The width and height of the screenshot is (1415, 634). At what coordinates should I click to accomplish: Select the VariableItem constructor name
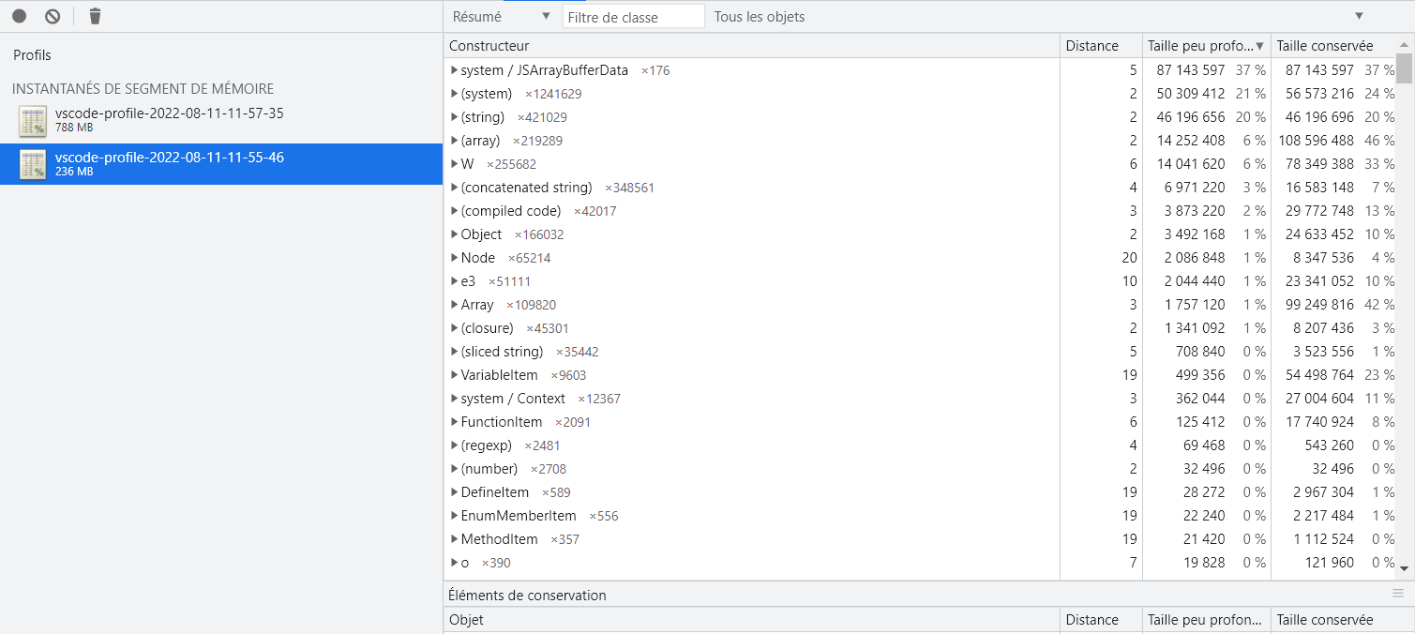click(500, 375)
